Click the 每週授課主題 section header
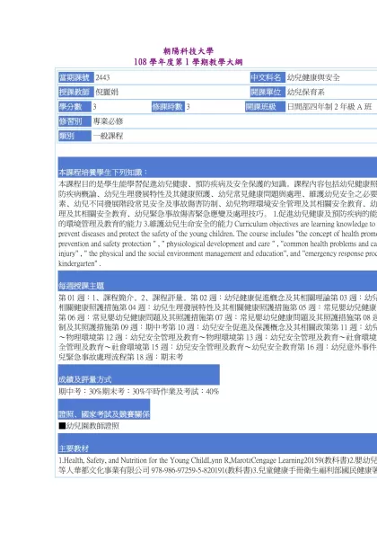377x533 pixels. [x=217, y=280]
